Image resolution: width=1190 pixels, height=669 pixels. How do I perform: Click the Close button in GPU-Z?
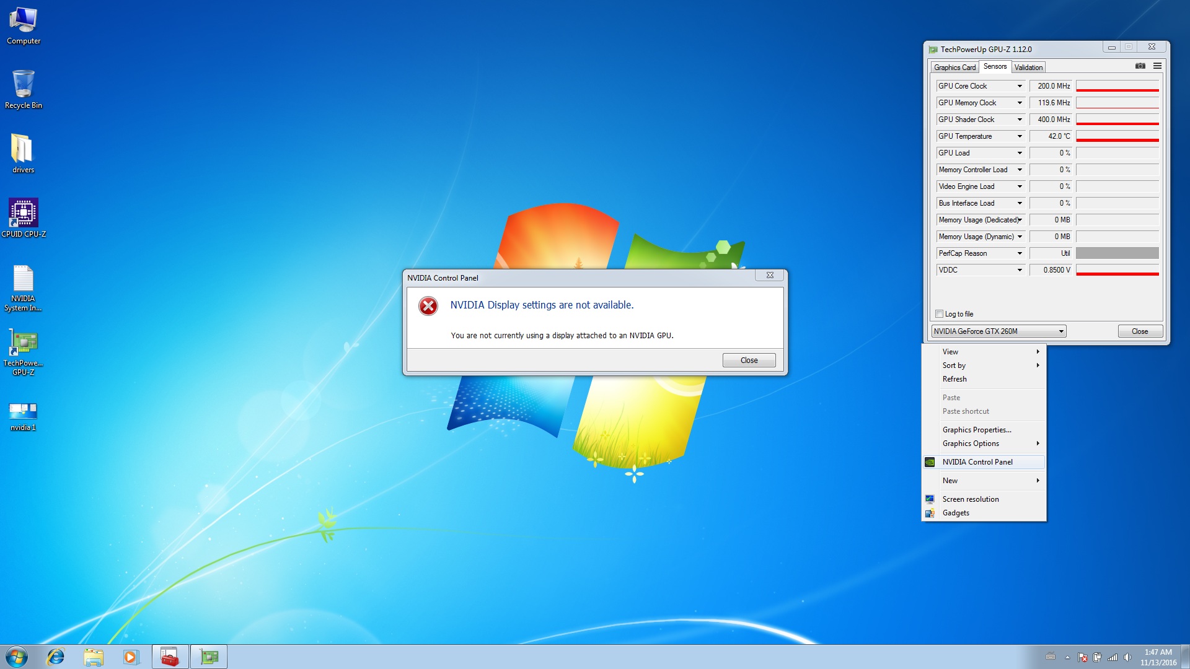pos(1140,331)
